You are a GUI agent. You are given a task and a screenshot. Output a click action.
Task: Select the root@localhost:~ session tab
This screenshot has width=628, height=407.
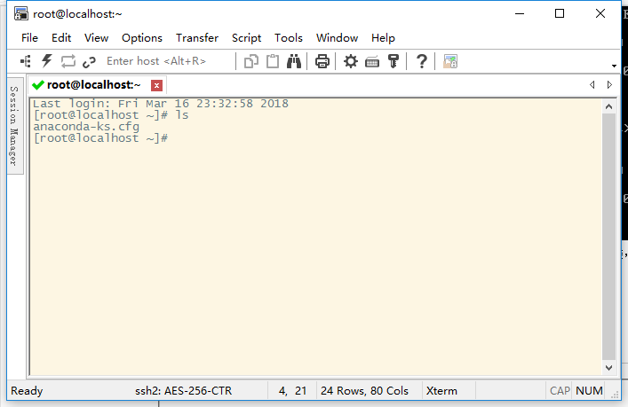click(x=98, y=85)
